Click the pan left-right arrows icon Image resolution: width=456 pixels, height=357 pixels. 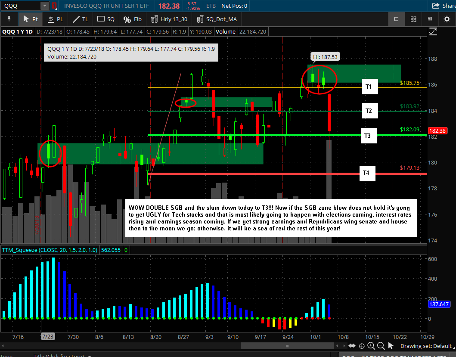(352, 346)
